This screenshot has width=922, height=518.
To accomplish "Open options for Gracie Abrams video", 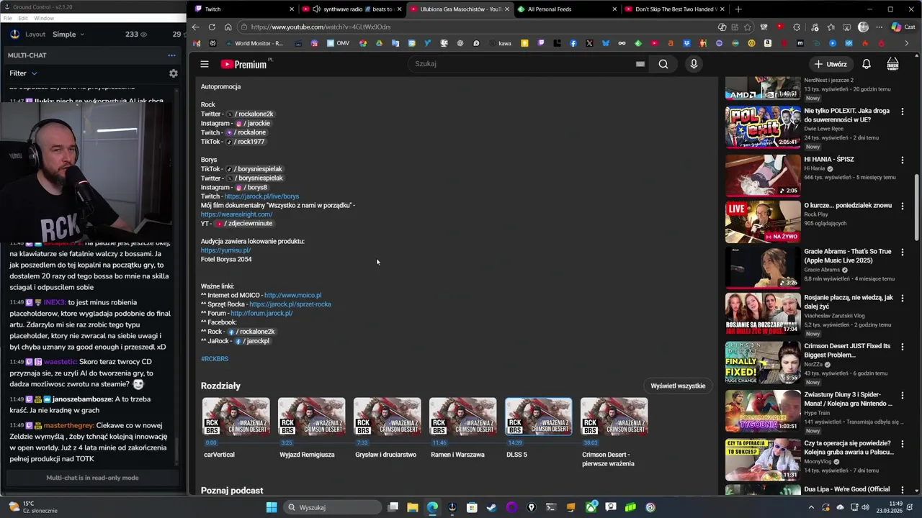I will (x=902, y=252).
